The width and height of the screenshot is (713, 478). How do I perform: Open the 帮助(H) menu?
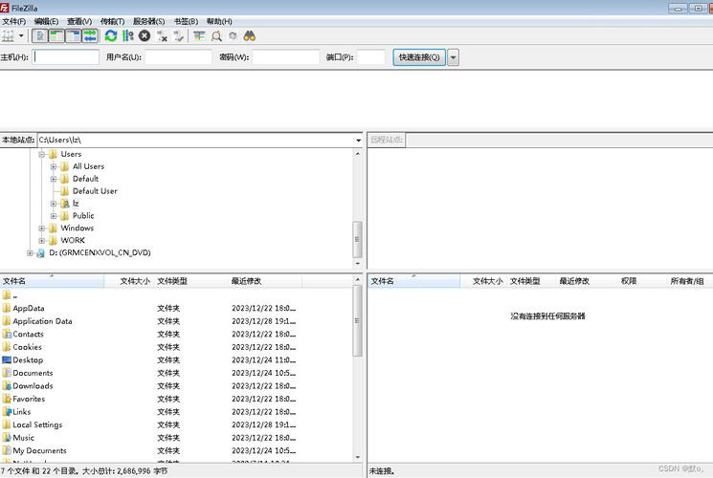pos(219,21)
